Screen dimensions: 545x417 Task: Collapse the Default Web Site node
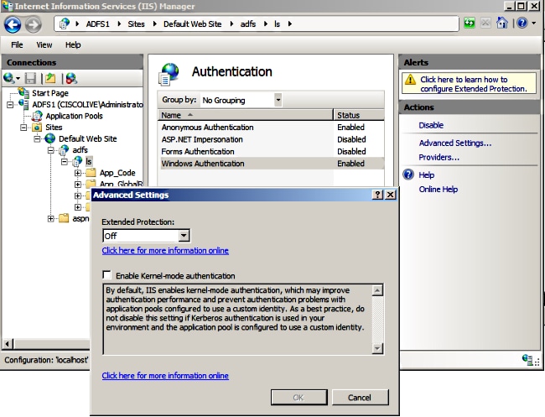[37, 139]
